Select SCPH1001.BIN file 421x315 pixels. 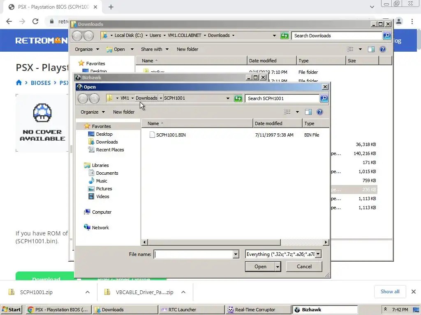[x=168, y=135]
